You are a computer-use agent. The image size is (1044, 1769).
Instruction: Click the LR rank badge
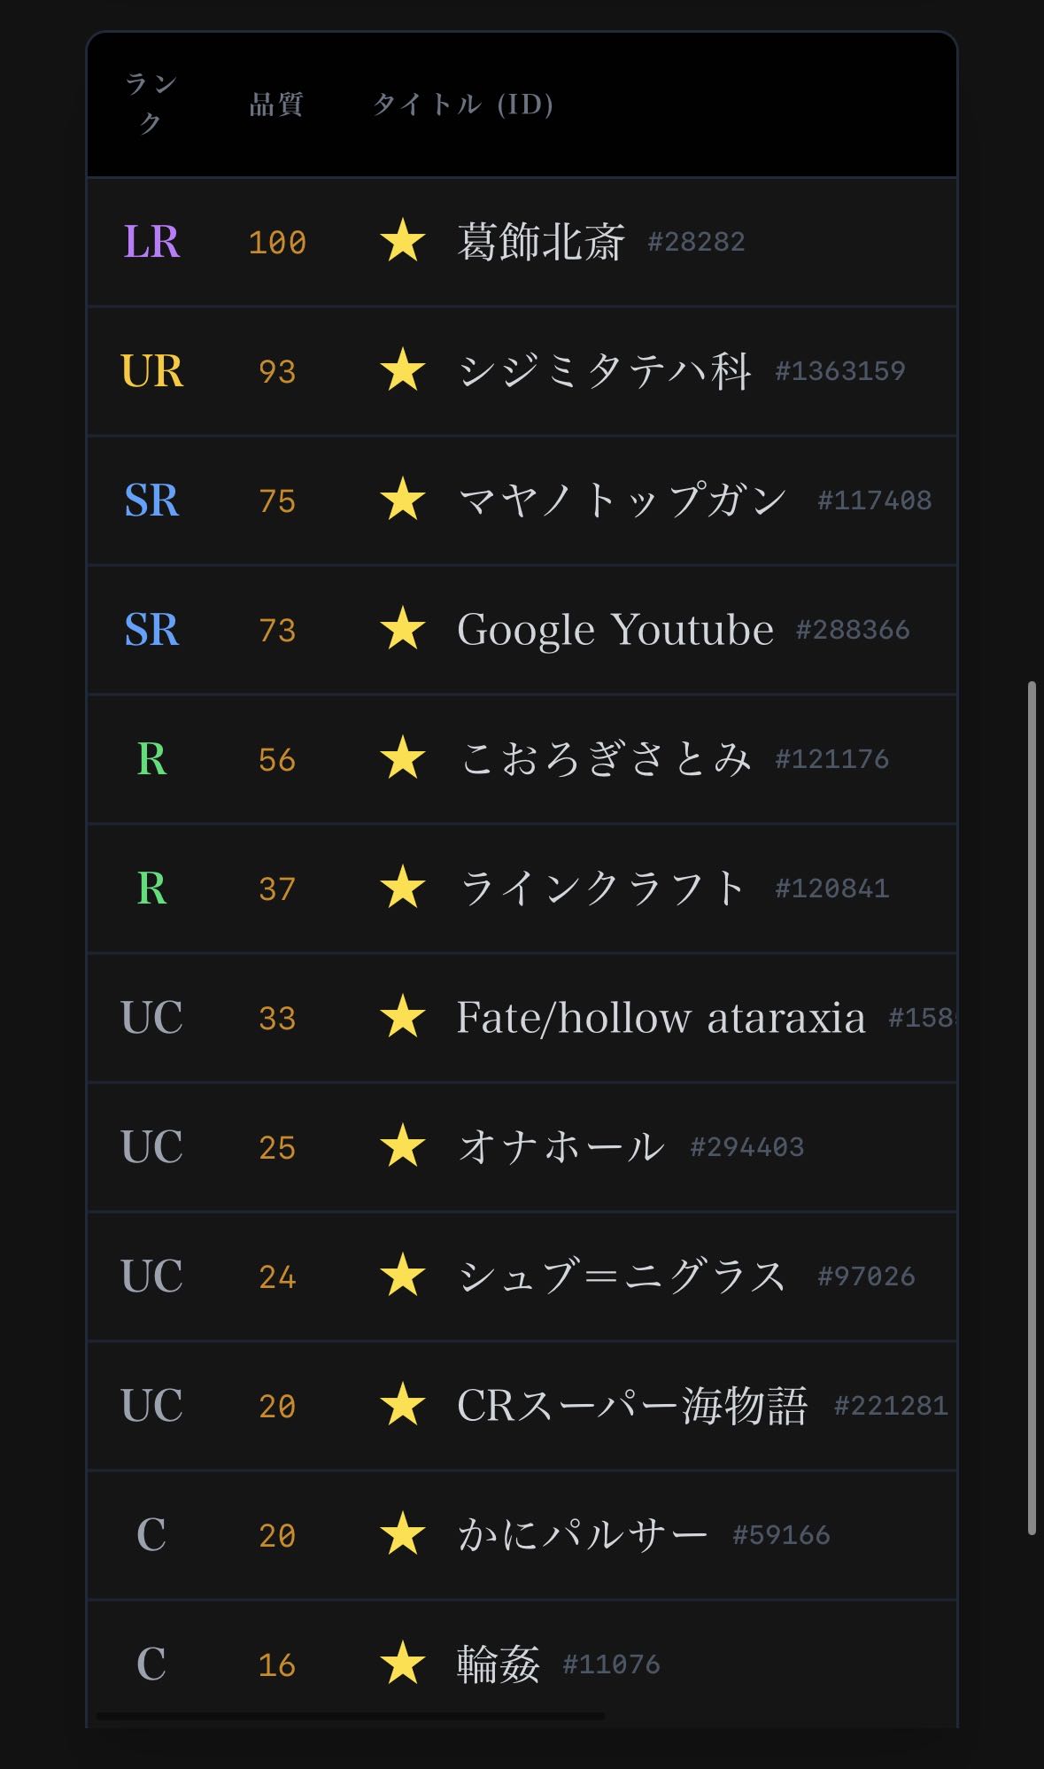[x=151, y=242]
